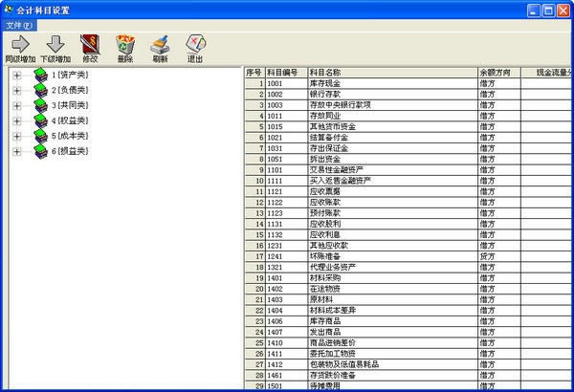Click the 同级增加 arrow icon
The width and height of the screenshot is (574, 392).
point(20,43)
